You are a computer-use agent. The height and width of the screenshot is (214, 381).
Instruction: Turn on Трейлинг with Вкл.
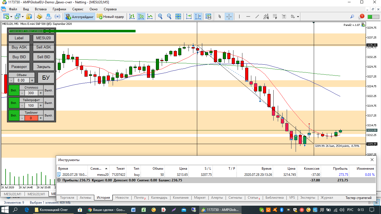14,115
